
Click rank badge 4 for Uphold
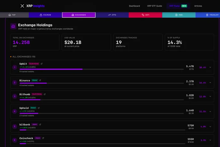(x=15, y=111)
